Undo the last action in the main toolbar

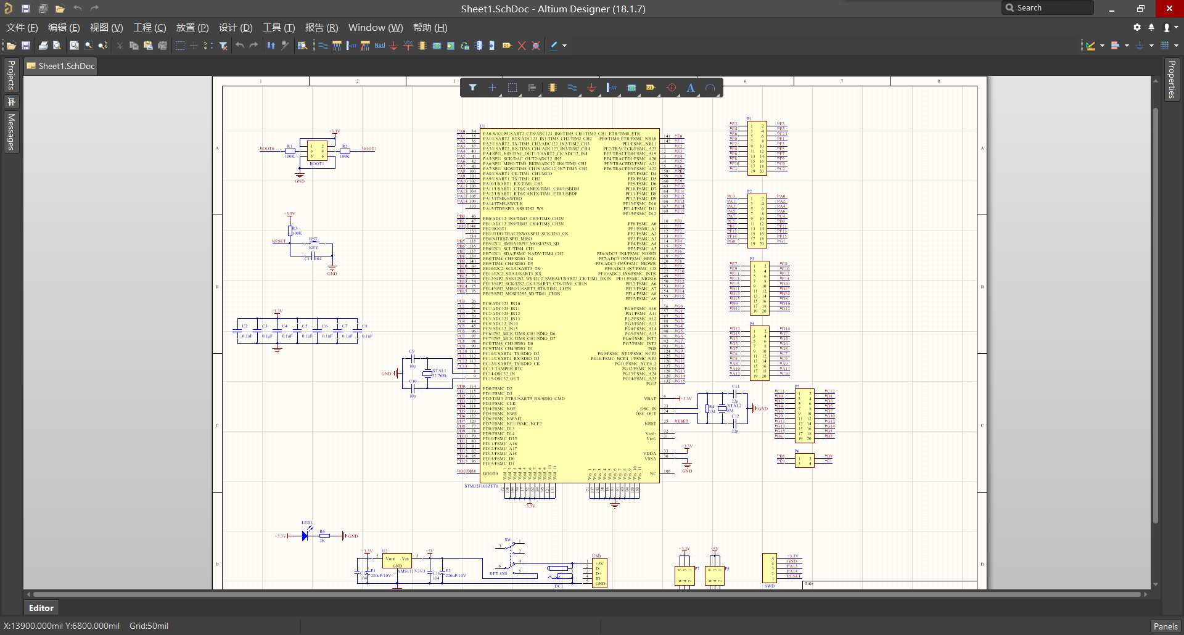[240, 46]
